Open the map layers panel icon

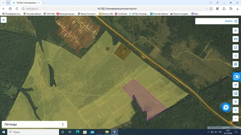235,31
